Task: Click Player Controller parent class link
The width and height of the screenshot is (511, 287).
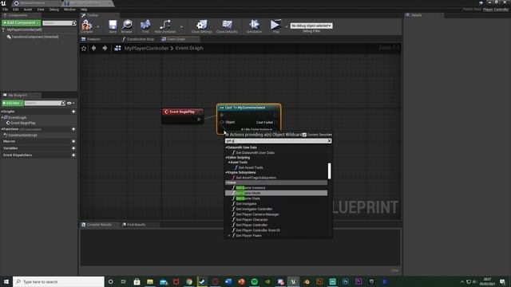Action: click(495, 10)
